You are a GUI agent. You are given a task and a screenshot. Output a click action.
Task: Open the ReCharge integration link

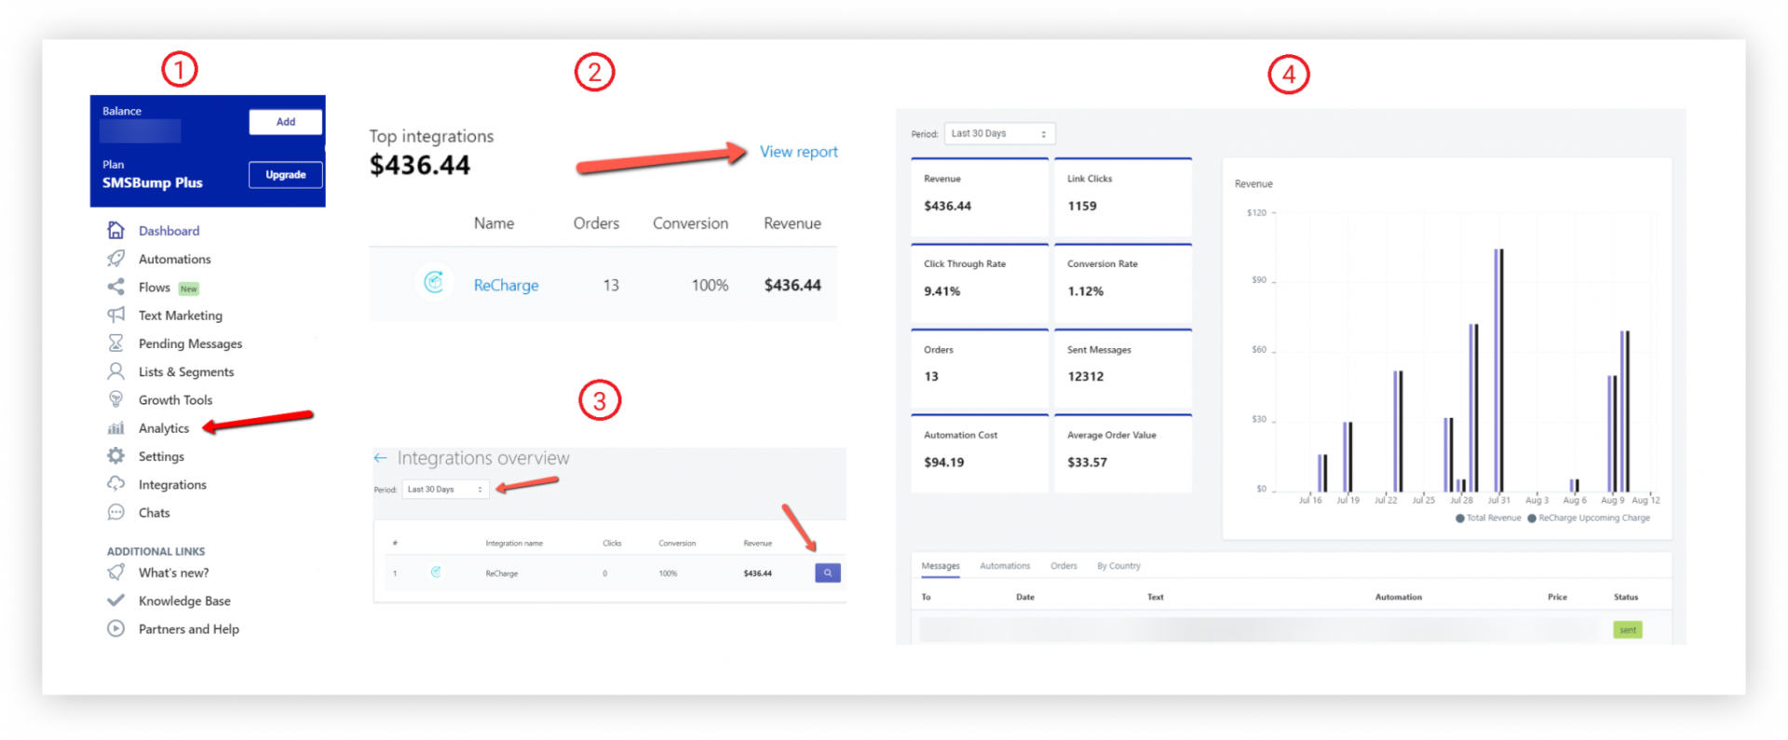click(x=506, y=285)
